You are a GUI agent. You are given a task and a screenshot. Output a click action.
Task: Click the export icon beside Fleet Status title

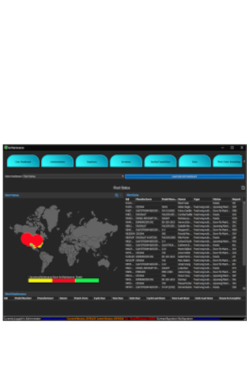243,187
